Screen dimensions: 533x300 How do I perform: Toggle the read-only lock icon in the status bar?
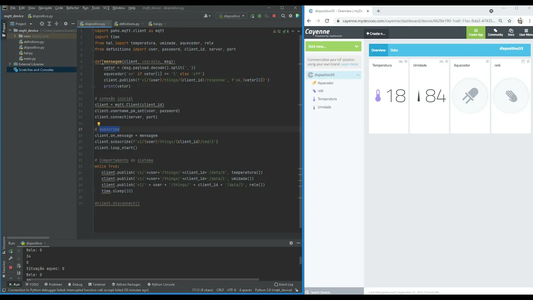pos(296,290)
